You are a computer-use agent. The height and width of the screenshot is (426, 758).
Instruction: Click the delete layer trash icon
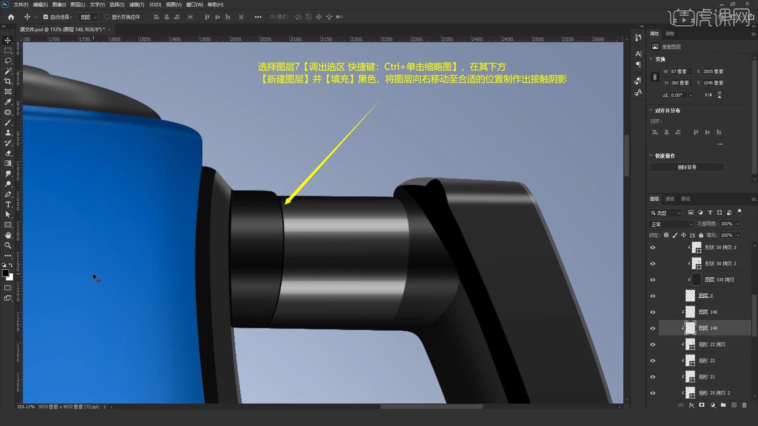click(744, 405)
